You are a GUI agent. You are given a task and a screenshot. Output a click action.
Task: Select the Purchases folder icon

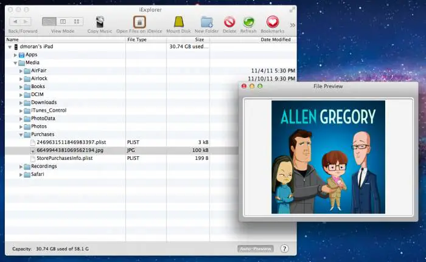(27, 135)
